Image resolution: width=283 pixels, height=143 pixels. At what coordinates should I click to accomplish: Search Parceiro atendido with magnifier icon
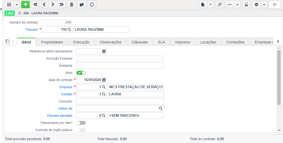tap(104, 116)
